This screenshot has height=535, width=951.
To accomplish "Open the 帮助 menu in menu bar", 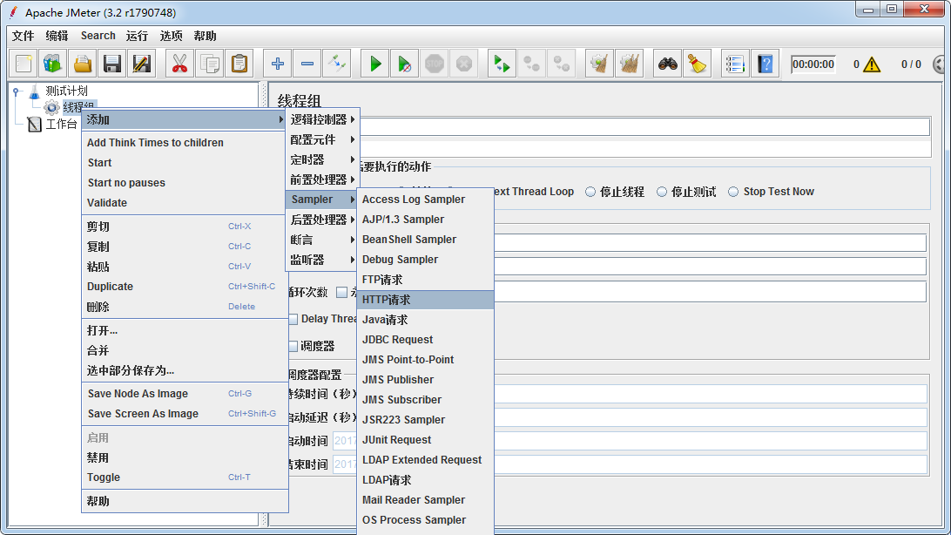I will coord(205,36).
